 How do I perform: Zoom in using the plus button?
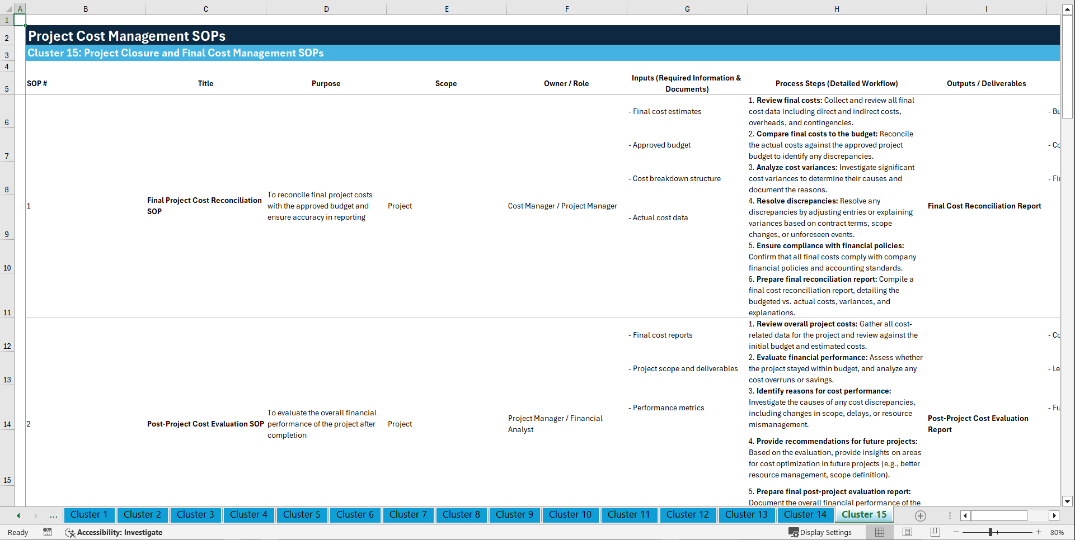[1039, 532]
